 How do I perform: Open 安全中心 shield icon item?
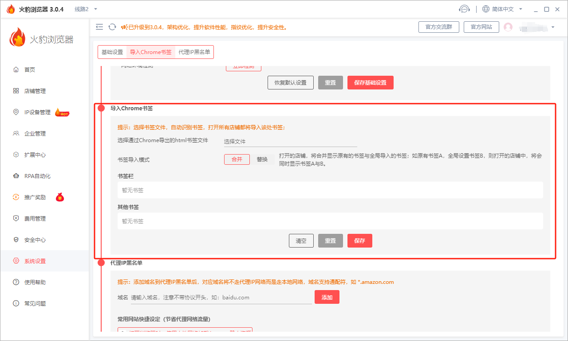16,240
